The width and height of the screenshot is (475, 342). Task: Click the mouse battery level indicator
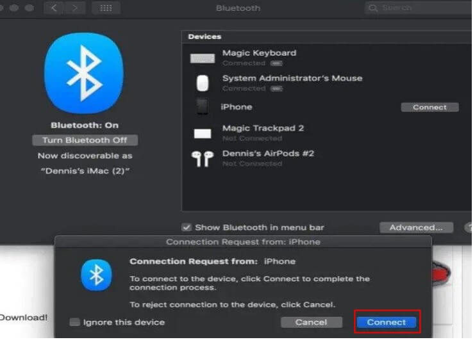click(x=276, y=88)
